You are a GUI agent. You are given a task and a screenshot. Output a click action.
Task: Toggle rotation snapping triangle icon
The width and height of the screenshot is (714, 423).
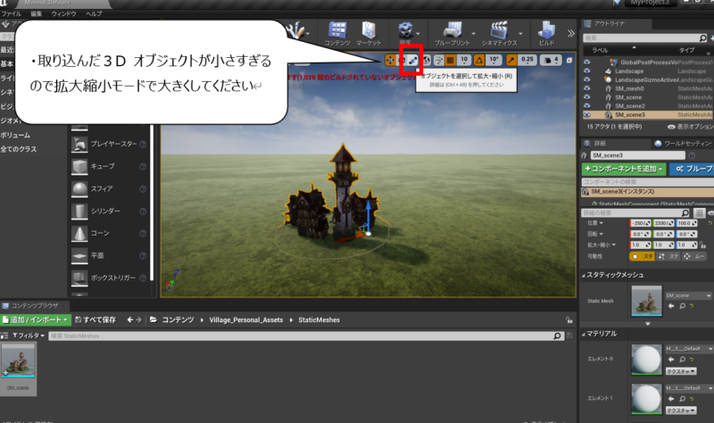pos(479,60)
